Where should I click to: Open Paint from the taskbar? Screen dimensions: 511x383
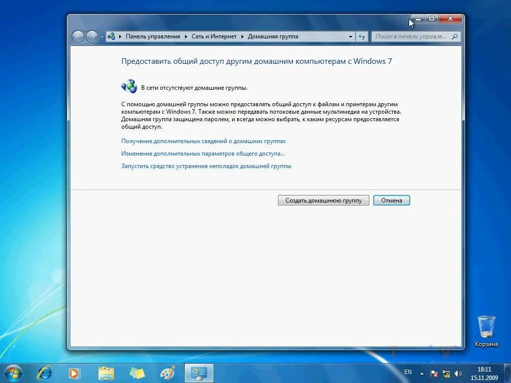(168, 373)
